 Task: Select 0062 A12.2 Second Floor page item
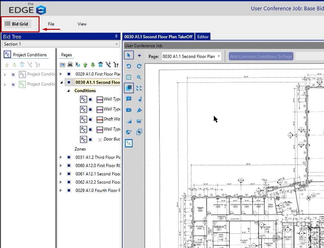pyautogui.click(x=98, y=182)
